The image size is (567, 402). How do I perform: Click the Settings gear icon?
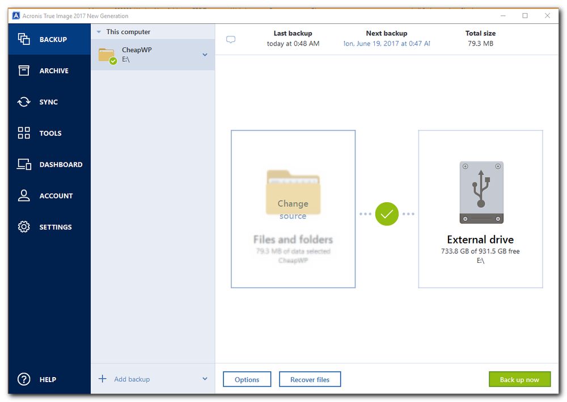pyautogui.click(x=24, y=227)
